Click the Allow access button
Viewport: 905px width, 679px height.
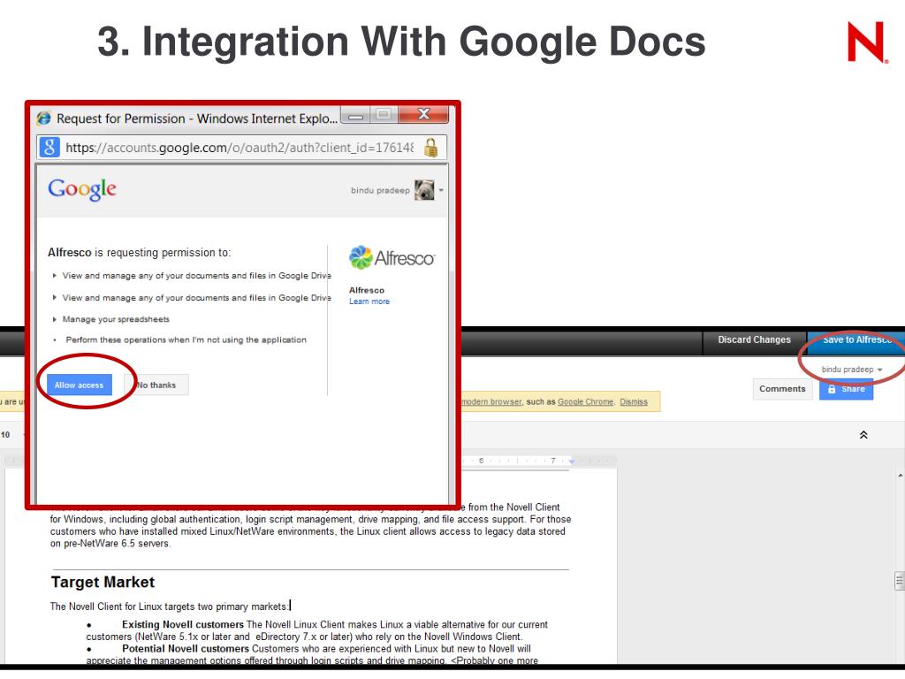click(x=79, y=385)
